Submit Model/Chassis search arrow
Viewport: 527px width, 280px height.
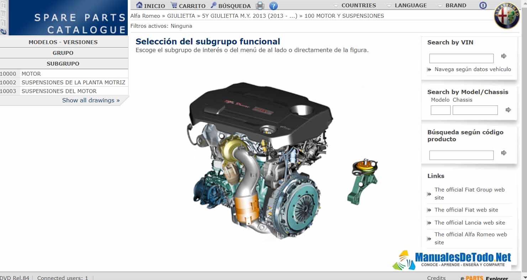pyautogui.click(x=508, y=110)
